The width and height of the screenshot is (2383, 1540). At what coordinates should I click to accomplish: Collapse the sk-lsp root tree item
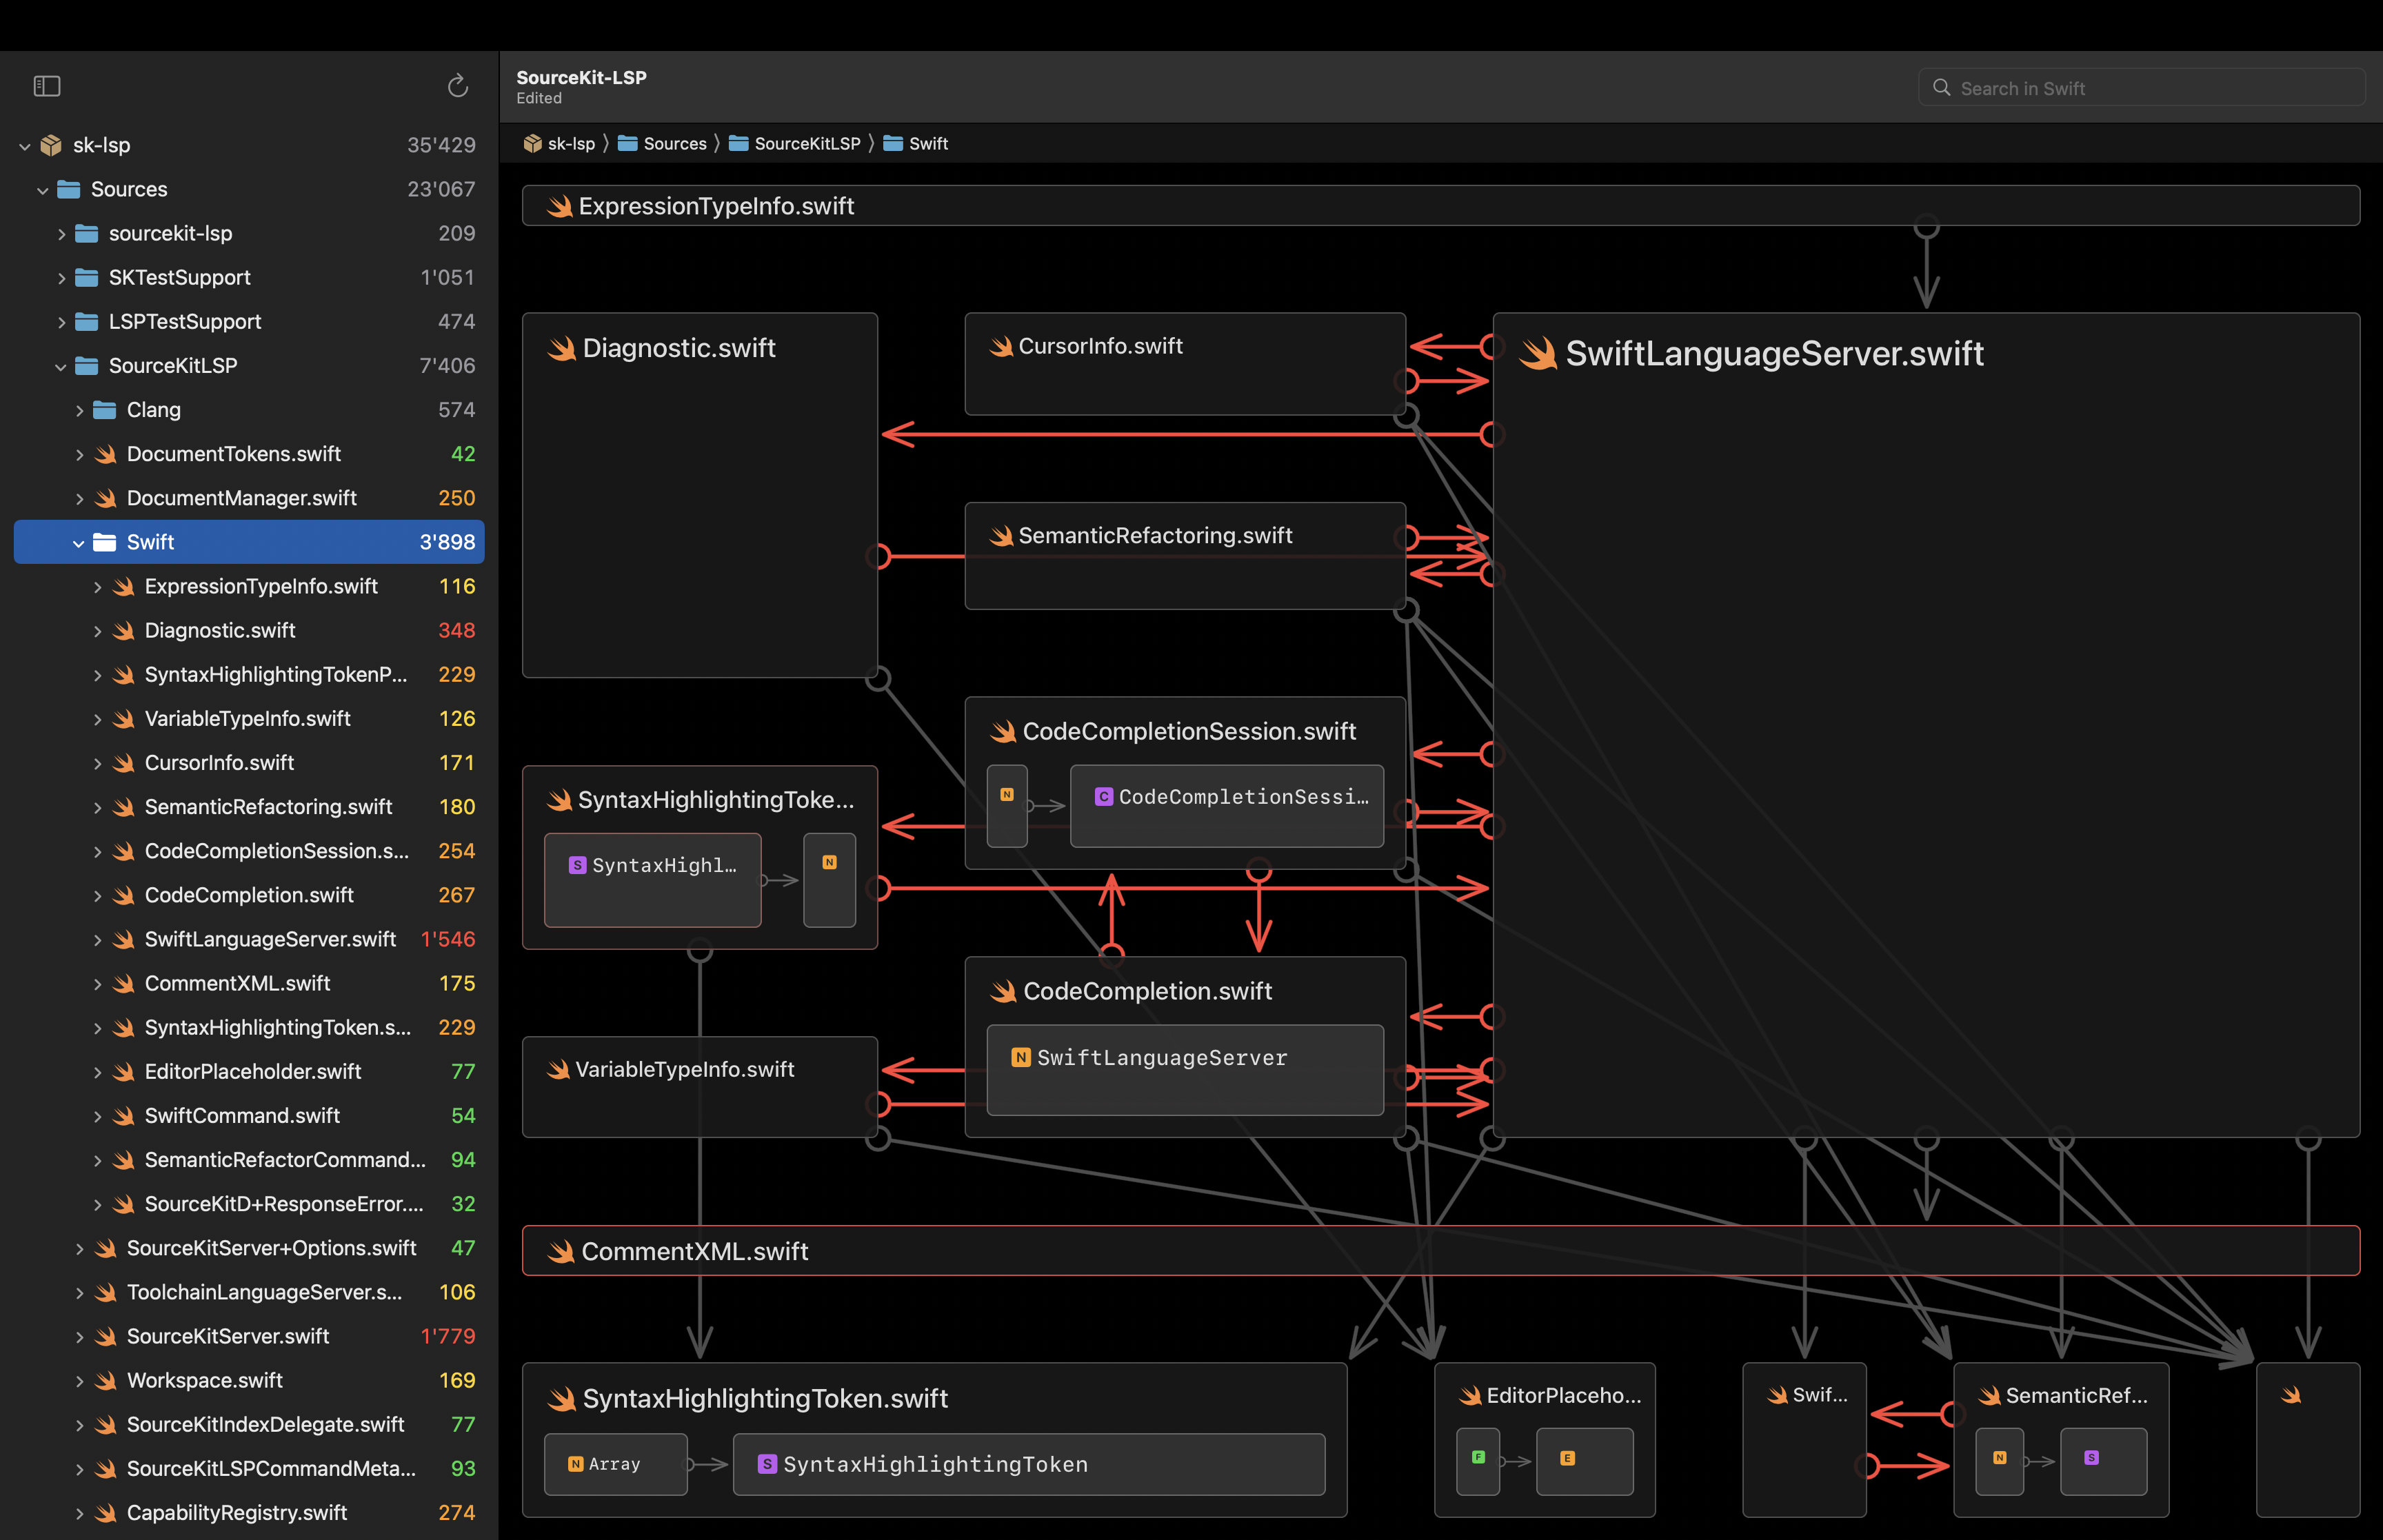25,146
